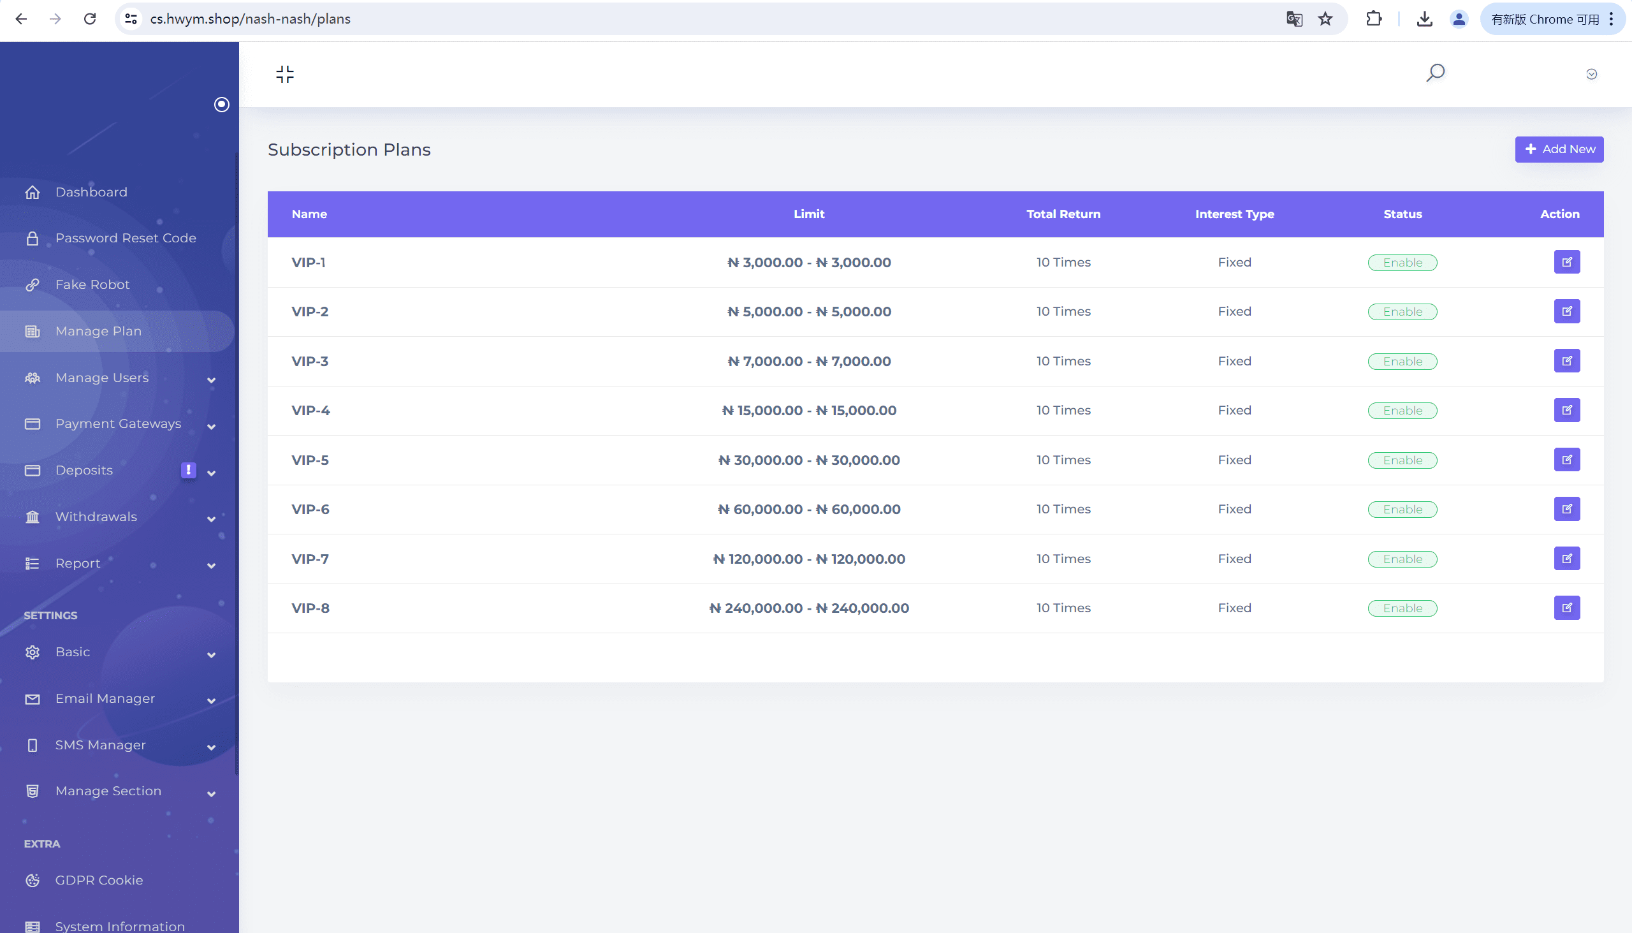This screenshot has width=1632, height=933.
Task: Open Fake Robot menu item
Action: (92, 284)
